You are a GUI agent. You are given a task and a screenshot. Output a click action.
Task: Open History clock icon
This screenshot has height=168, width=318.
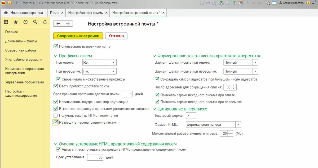[25, 22]
